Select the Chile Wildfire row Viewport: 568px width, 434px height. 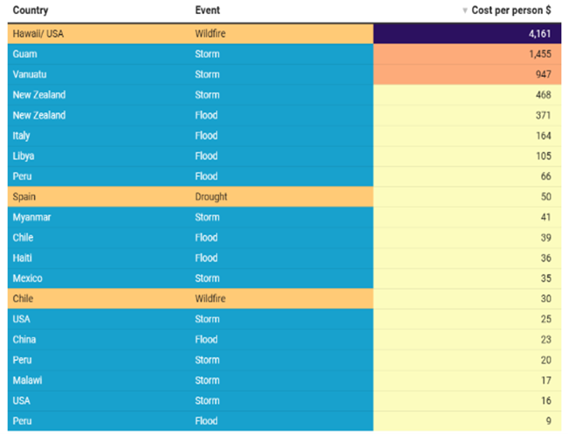point(284,299)
